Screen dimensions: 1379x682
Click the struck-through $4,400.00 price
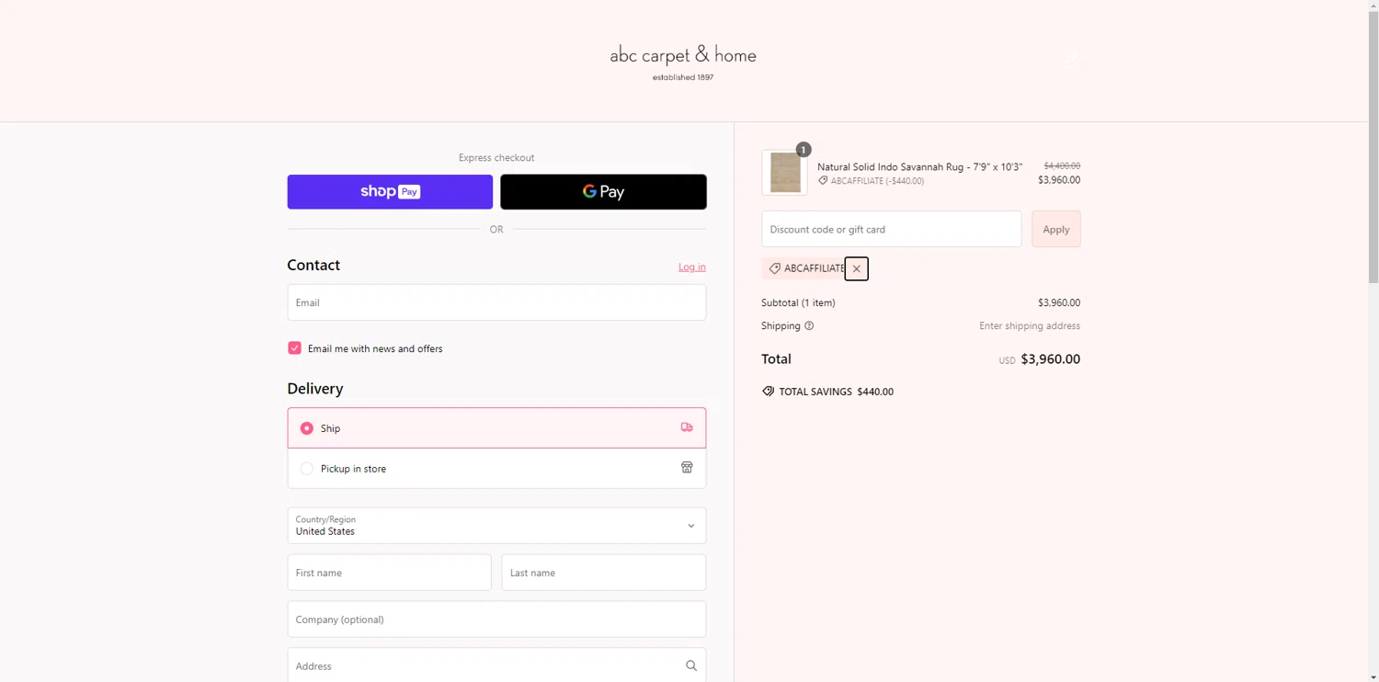[1062, 166]
